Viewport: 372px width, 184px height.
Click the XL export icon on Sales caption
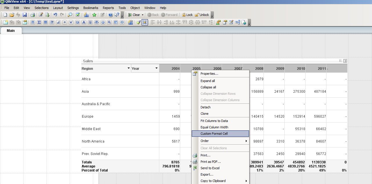[340, 61]
